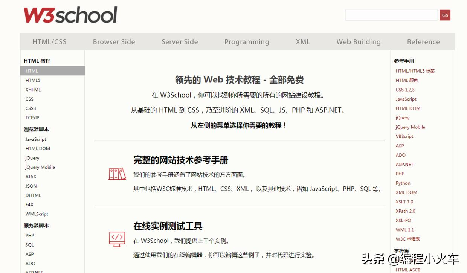Open the Web Building menu

pos(358,42)
